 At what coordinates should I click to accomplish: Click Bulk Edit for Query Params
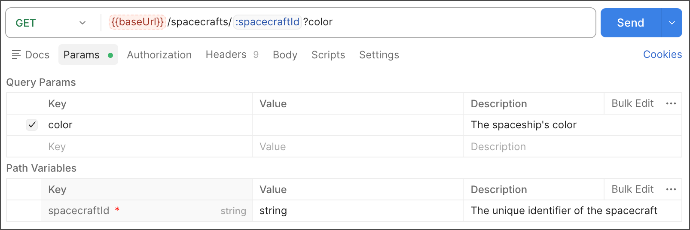tap(632, 103)
